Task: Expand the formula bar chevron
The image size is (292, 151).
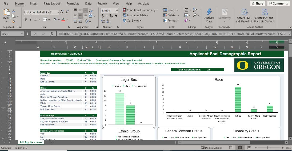Action: [x=289, y=34]
